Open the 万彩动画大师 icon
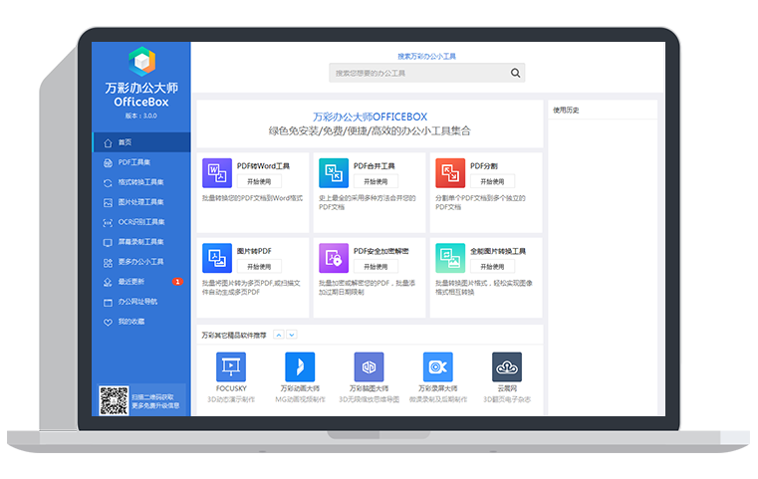Image resolution: width=758 pixels, height=479 pixels. click(299, 365)
